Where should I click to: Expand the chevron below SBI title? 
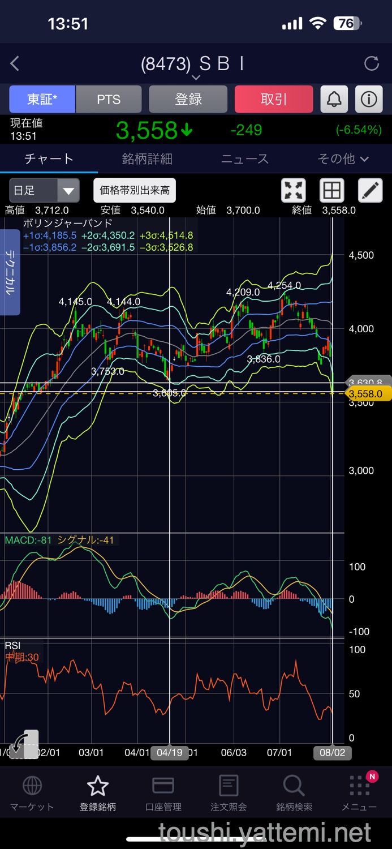(x=196, y=78)
